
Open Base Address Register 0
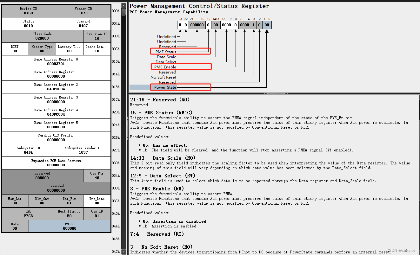(56, 62)
